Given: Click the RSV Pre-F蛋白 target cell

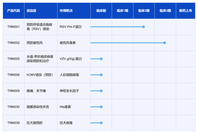Looking at the screenshot, I should click(74, 27).
